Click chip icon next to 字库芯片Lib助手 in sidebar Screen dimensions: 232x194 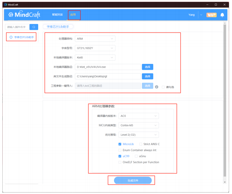(x=11, y=37)
